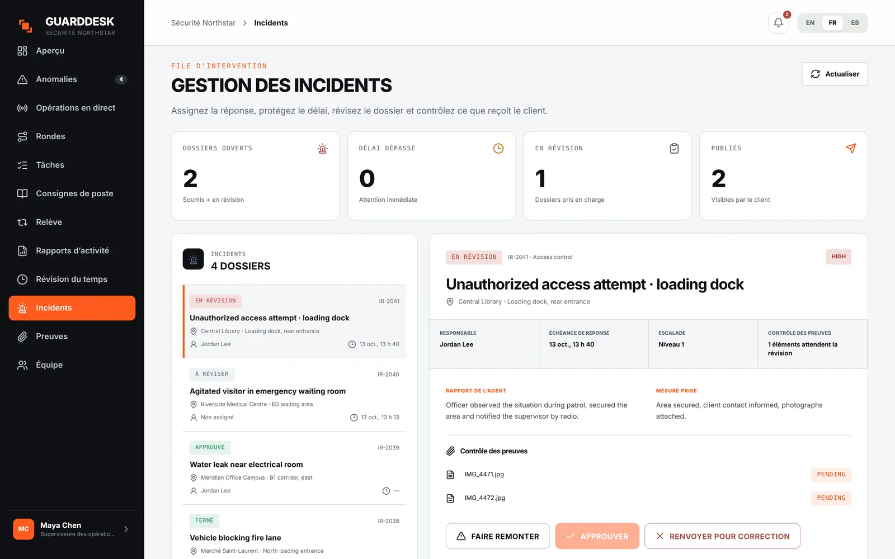Click the Rapports d'activité file icon
895x559 pixels.
pos(22,250)
